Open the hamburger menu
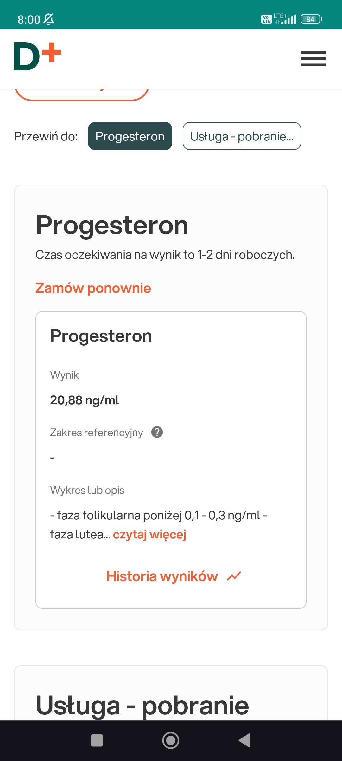The width and height of the screenshot is (342, 761). (x=313, y=59)
